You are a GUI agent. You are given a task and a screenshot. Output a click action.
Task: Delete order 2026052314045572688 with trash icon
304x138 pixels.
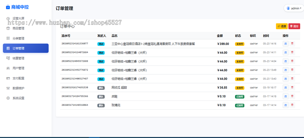[x=292, y=61]
